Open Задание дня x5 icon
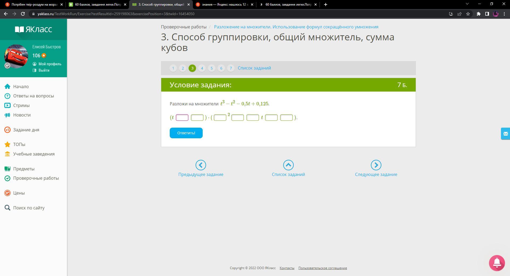 [7, 130]
